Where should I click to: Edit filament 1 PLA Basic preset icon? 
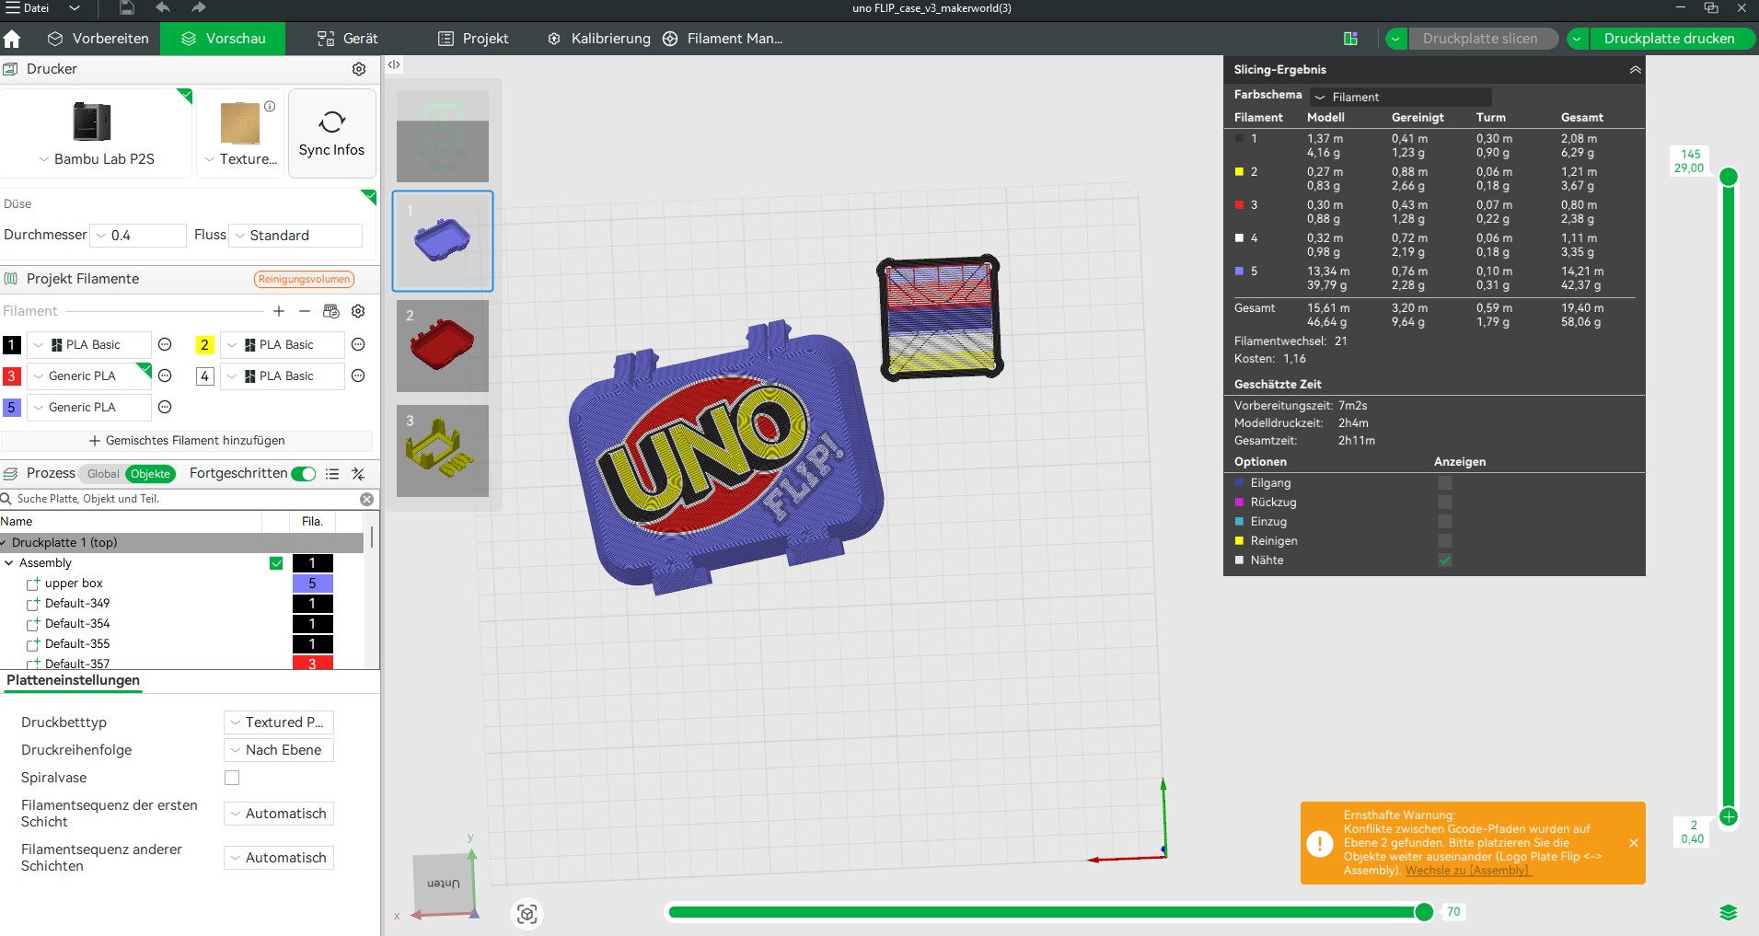click(x=165, y=345)
